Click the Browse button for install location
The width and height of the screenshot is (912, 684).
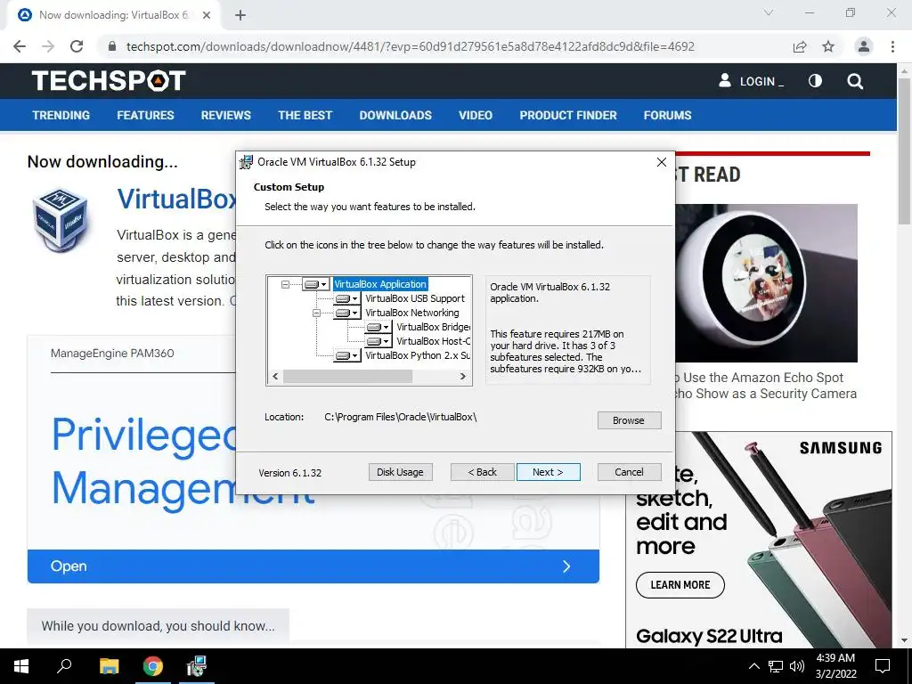pos(629,420)
